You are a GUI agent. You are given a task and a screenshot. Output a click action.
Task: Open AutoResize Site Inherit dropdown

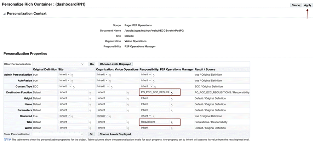[64, 80]
